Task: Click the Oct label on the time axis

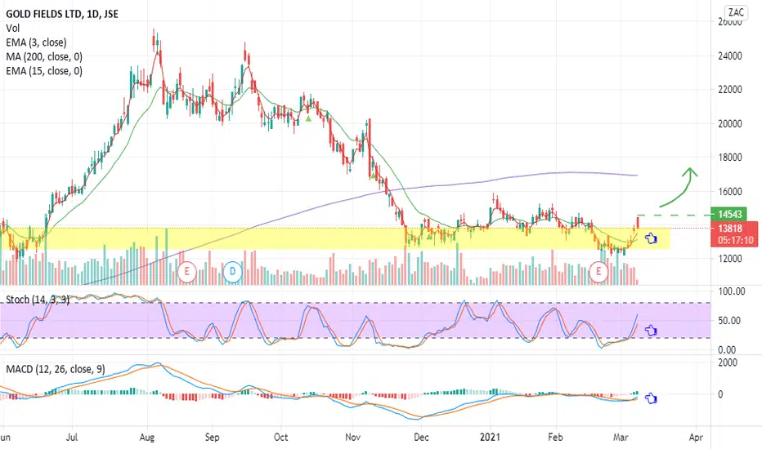Action: (x=281, y=437)
